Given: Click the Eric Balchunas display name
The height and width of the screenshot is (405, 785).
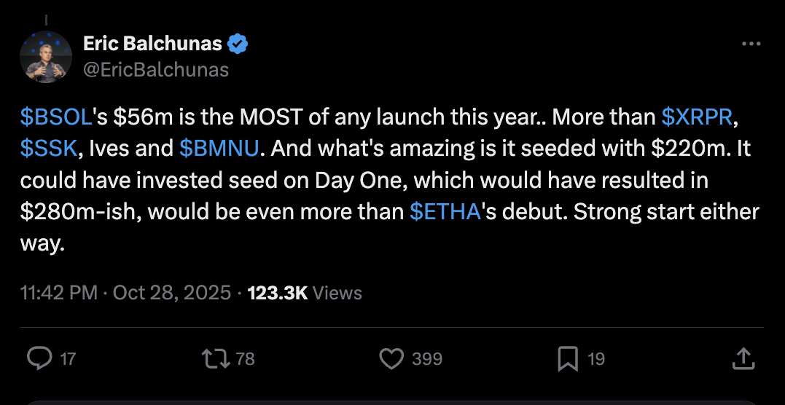Looking at the screenshot, I should coord(152,44).
